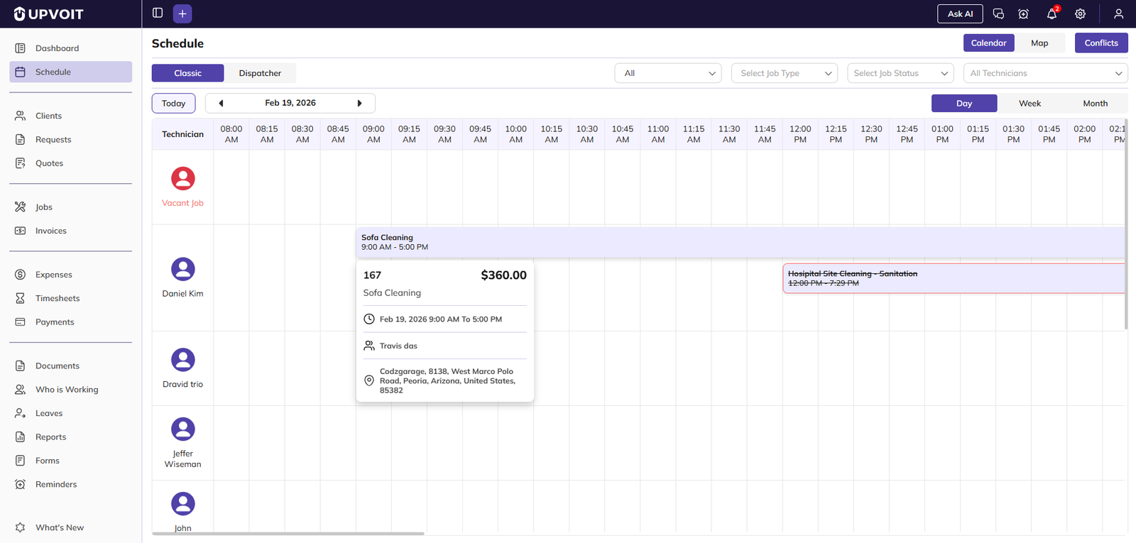Click the vertical scrollbar of schedule
Viewport: 1136px width, 543px height.
click(1126, 224)
